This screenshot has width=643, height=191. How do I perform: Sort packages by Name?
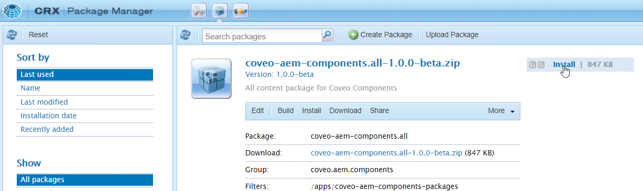click(x=85, y=88)
